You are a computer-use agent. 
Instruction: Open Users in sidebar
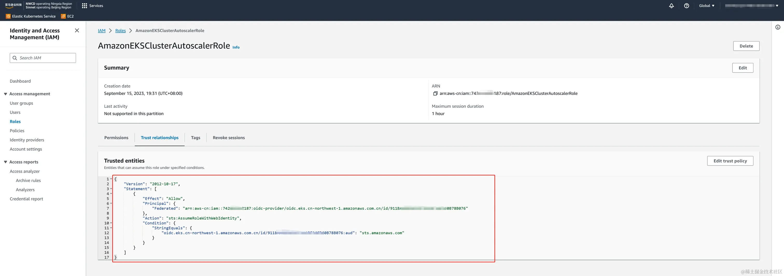tap(15, 112)
